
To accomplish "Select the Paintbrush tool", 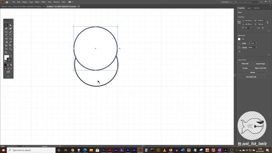I will click(x=11, y=32).
